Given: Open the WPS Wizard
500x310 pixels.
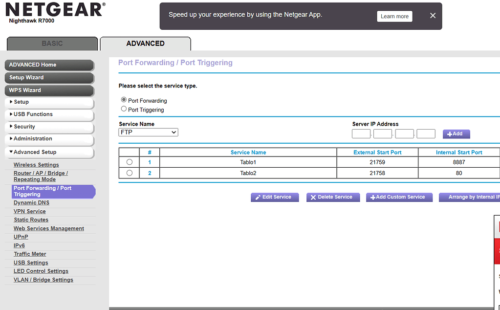Looking at the screenshot, I should pyautogui.click(x=49, y=90).
